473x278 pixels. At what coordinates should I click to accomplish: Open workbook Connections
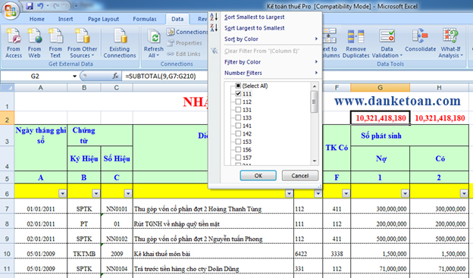click(x=187, y=32)
